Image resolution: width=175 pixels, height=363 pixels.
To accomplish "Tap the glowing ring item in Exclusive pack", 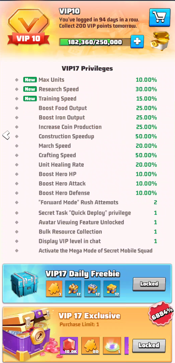I will coord(112,346).
